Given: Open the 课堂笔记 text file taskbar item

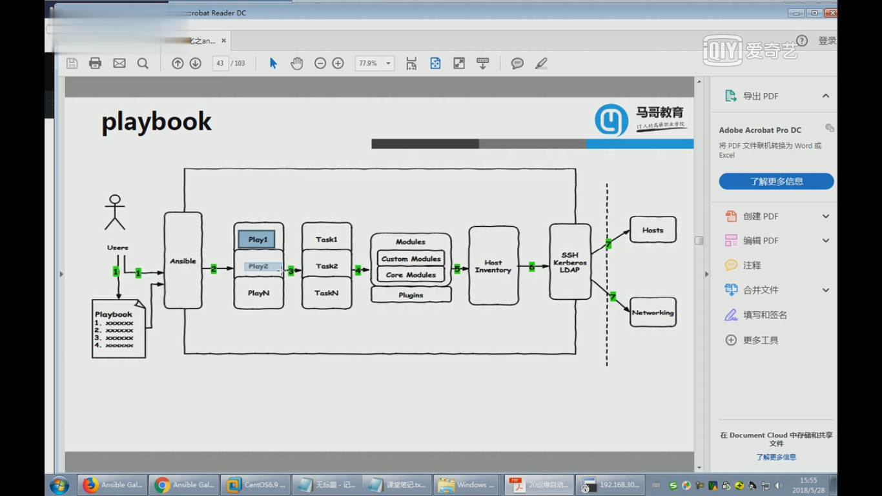Looking at the screenshot, I should coord(397,485).
